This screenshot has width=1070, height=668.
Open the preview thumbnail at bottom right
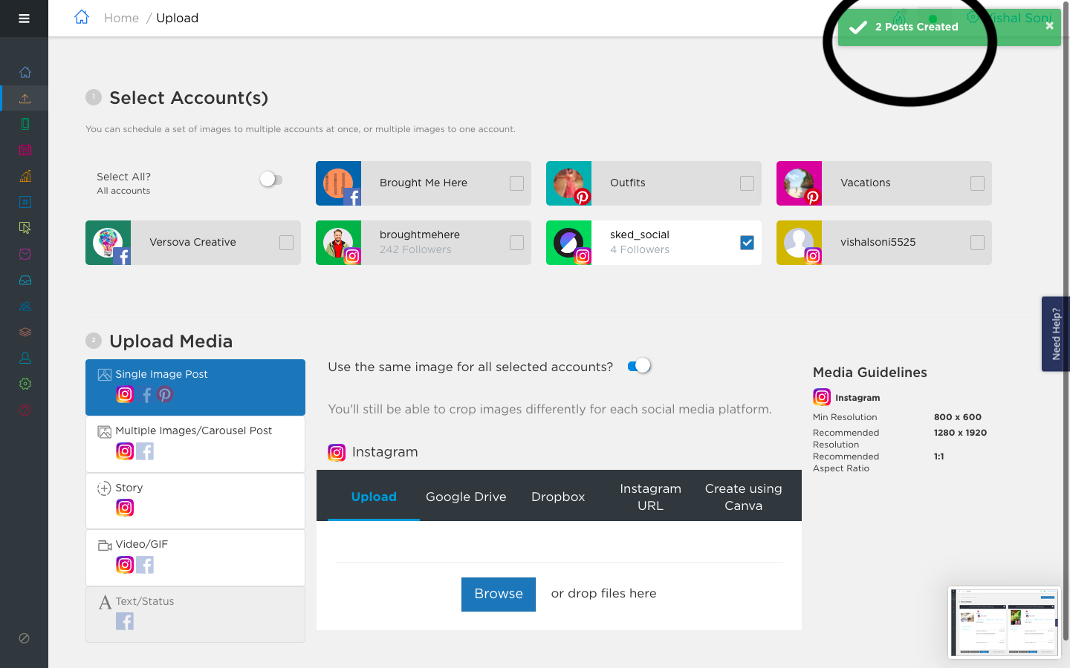tap(1005, 623)
